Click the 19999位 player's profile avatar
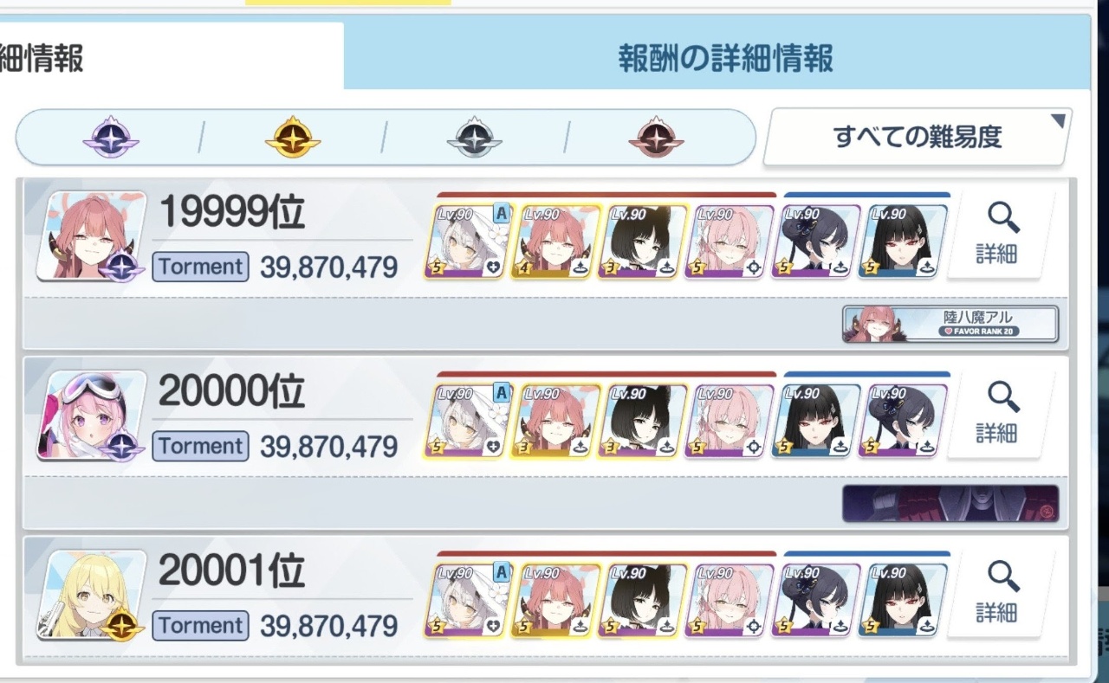Image resolution: width=1109 pixels, height=683 pixels. tap(91, 235)
